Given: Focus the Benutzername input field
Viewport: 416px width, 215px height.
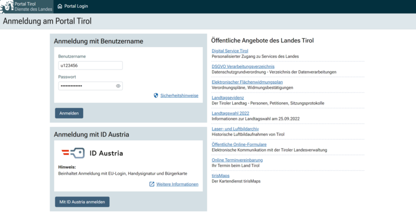Looking at the screenshot, I should [91, 66].
